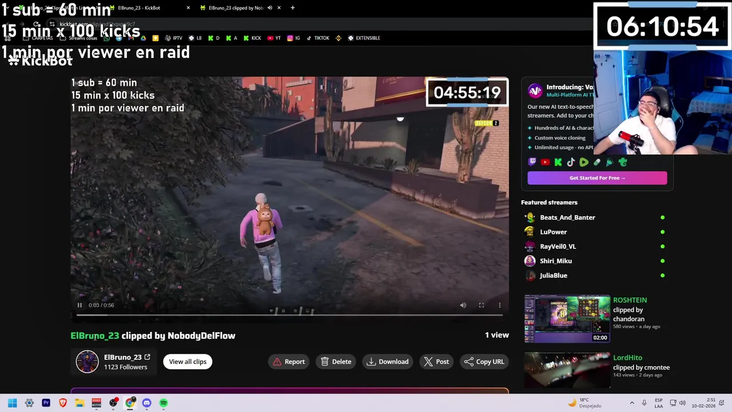Open the KICK bookmark
The width and height of the screenshot is (732, 412).
pos(252,38)
